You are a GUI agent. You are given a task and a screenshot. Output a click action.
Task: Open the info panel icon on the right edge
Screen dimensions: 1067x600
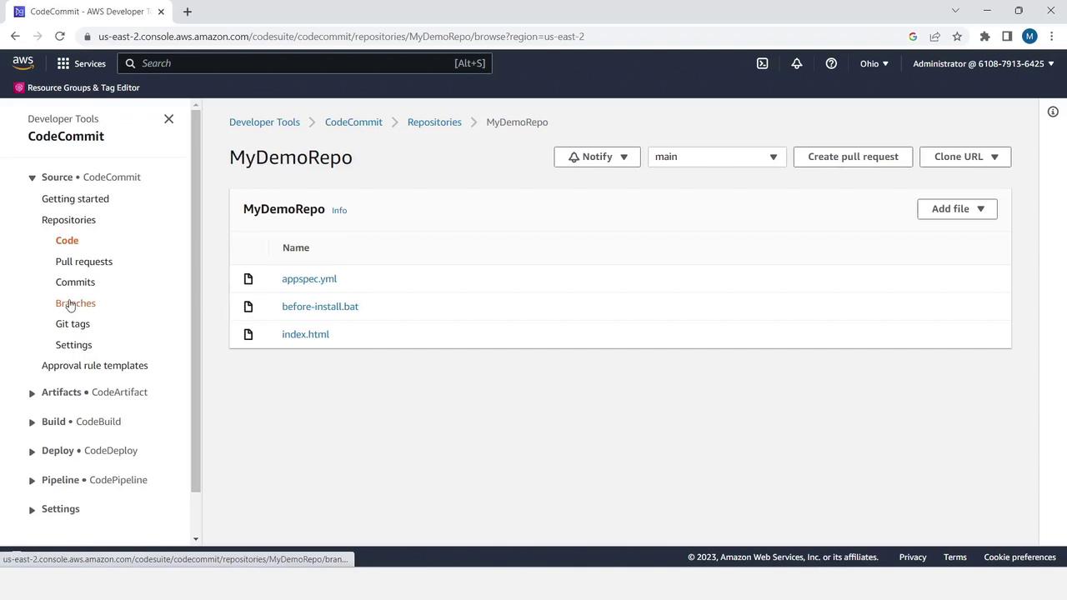click(1053, 112)
